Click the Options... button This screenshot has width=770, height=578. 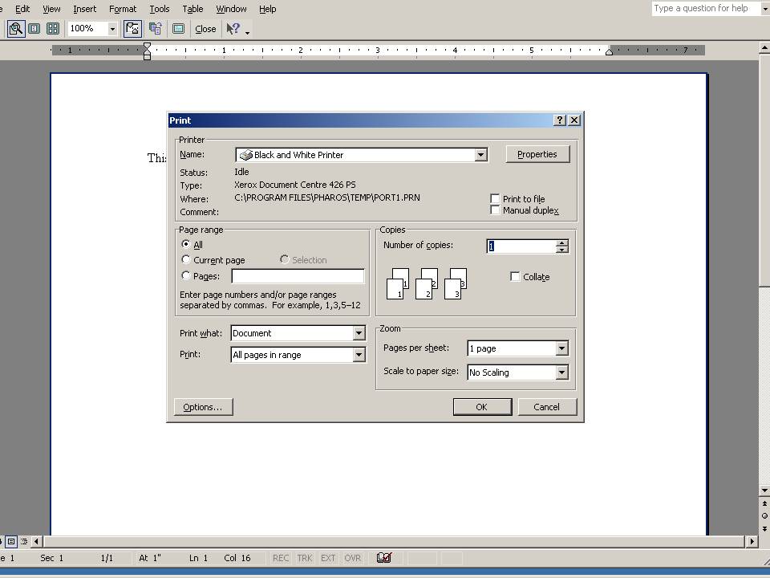(x=203, y=407)
